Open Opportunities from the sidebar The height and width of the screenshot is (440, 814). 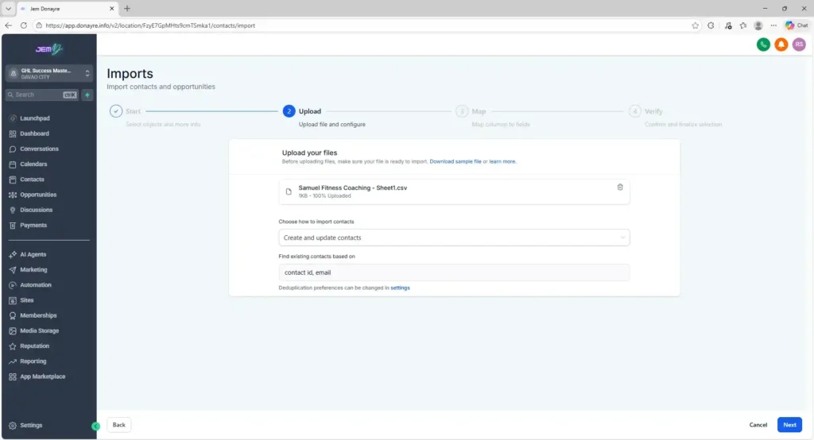tap(38, 195)
